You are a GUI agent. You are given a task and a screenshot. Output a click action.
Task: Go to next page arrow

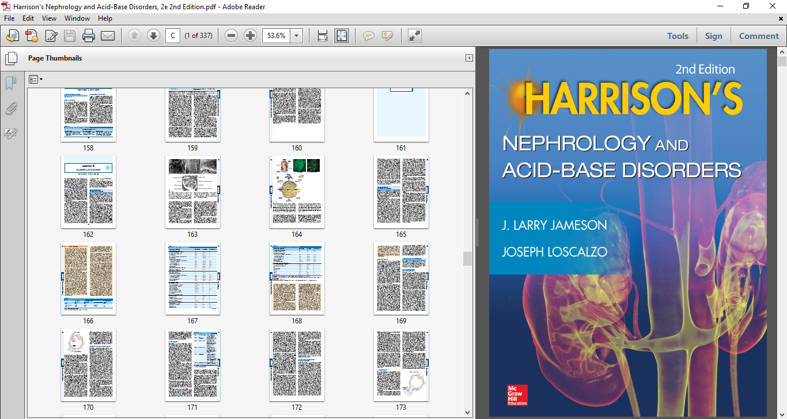click(153, 36)
